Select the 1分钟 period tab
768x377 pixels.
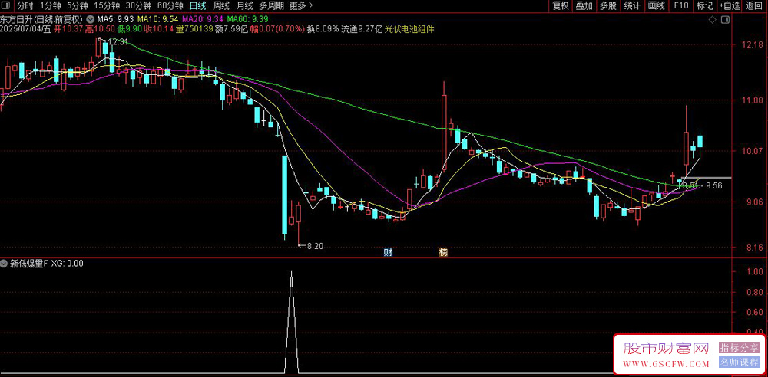tap(51, 6)
